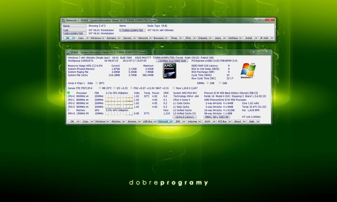This screenshot has width=337, height=202.
Task: Click the HotFixes button in Network window
Action: coord(234,38)
